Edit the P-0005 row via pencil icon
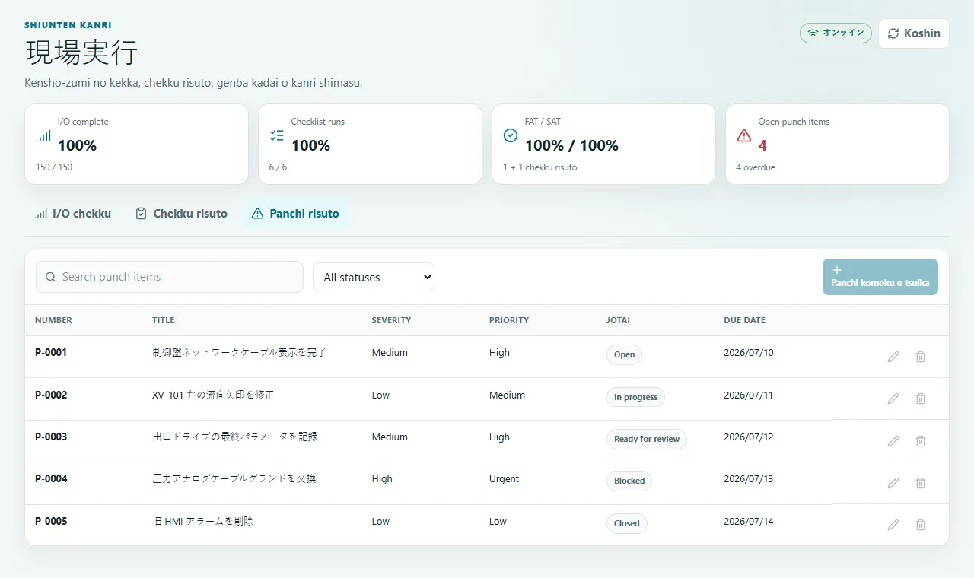The width and height of the screenshot is (974, 578). tap(893, 525)
